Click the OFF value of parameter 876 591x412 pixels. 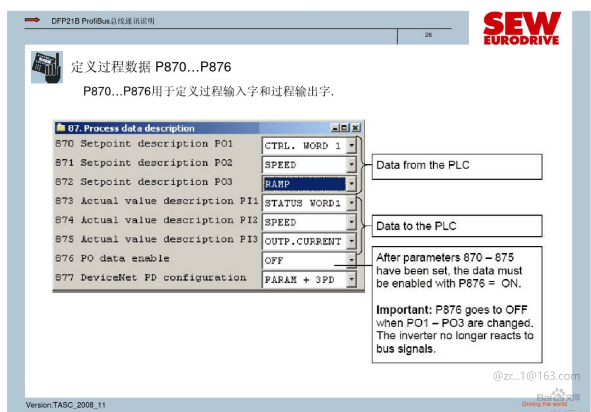click(304, 260)
